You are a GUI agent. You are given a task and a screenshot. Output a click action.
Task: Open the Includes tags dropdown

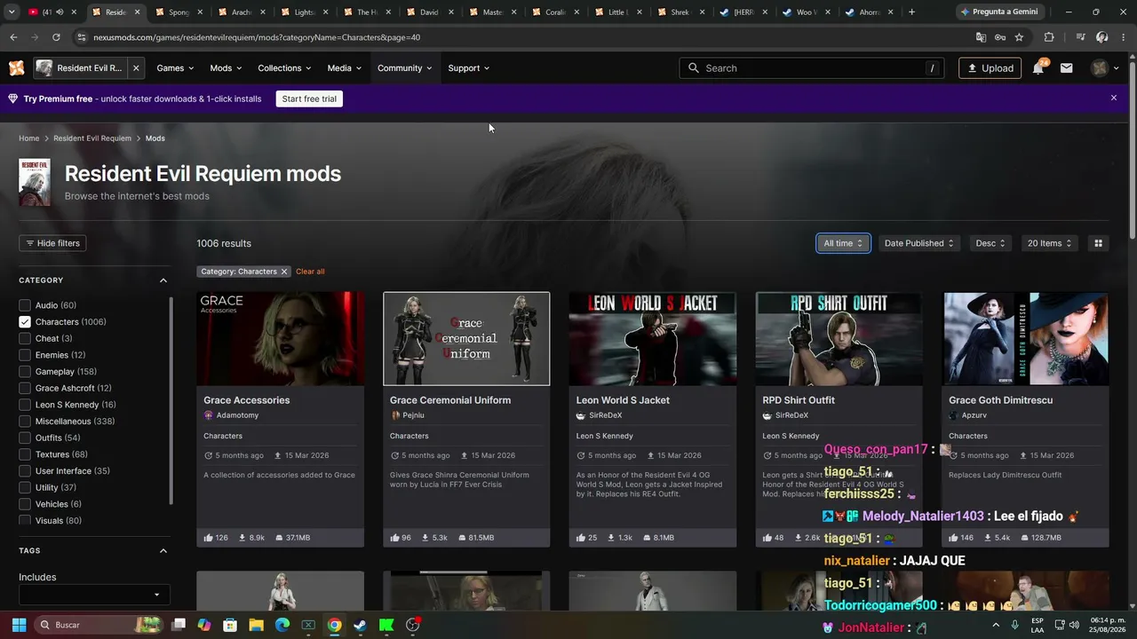point(94,595)
